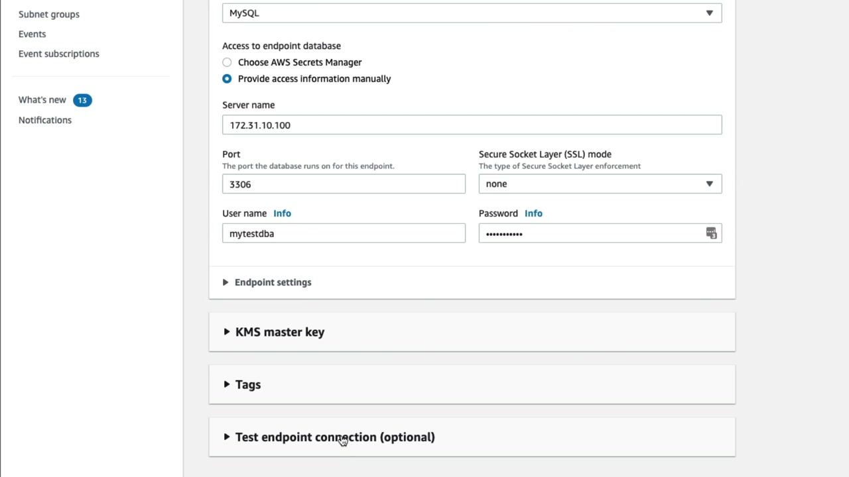Click the password manager icon in Password field
Screen dimensions: 849x477
(x=711, y=233)
